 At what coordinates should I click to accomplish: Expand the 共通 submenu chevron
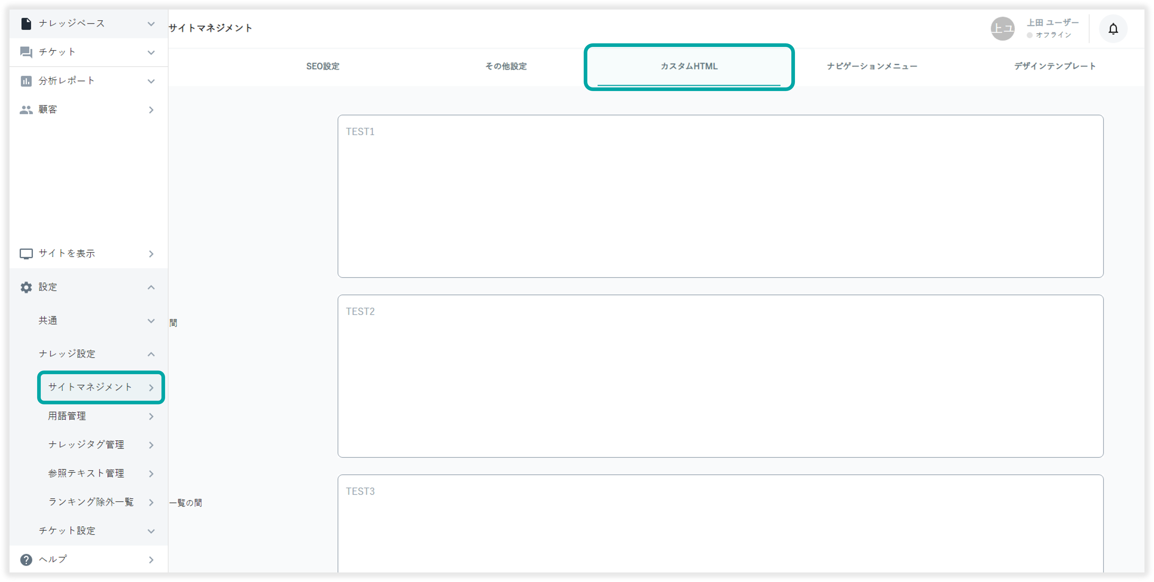(151, 321)
